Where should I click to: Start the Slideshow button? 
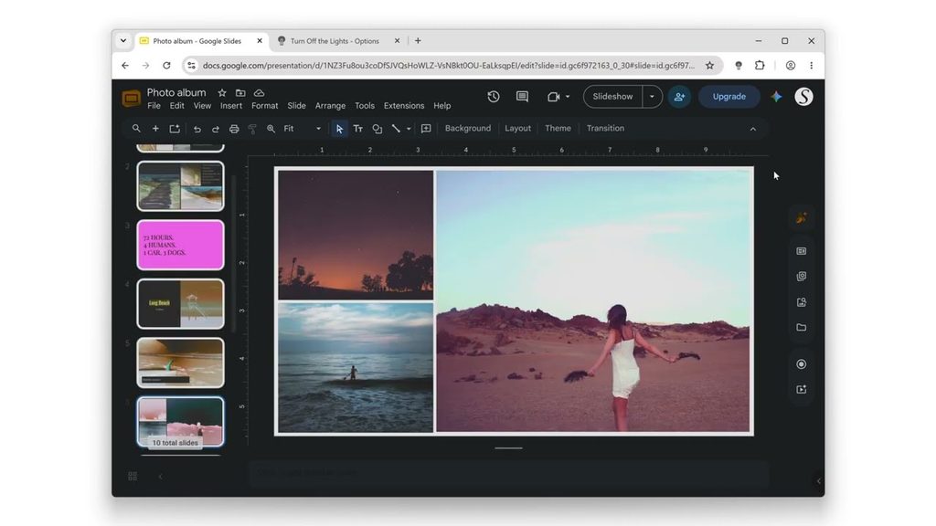coord(612,97)
